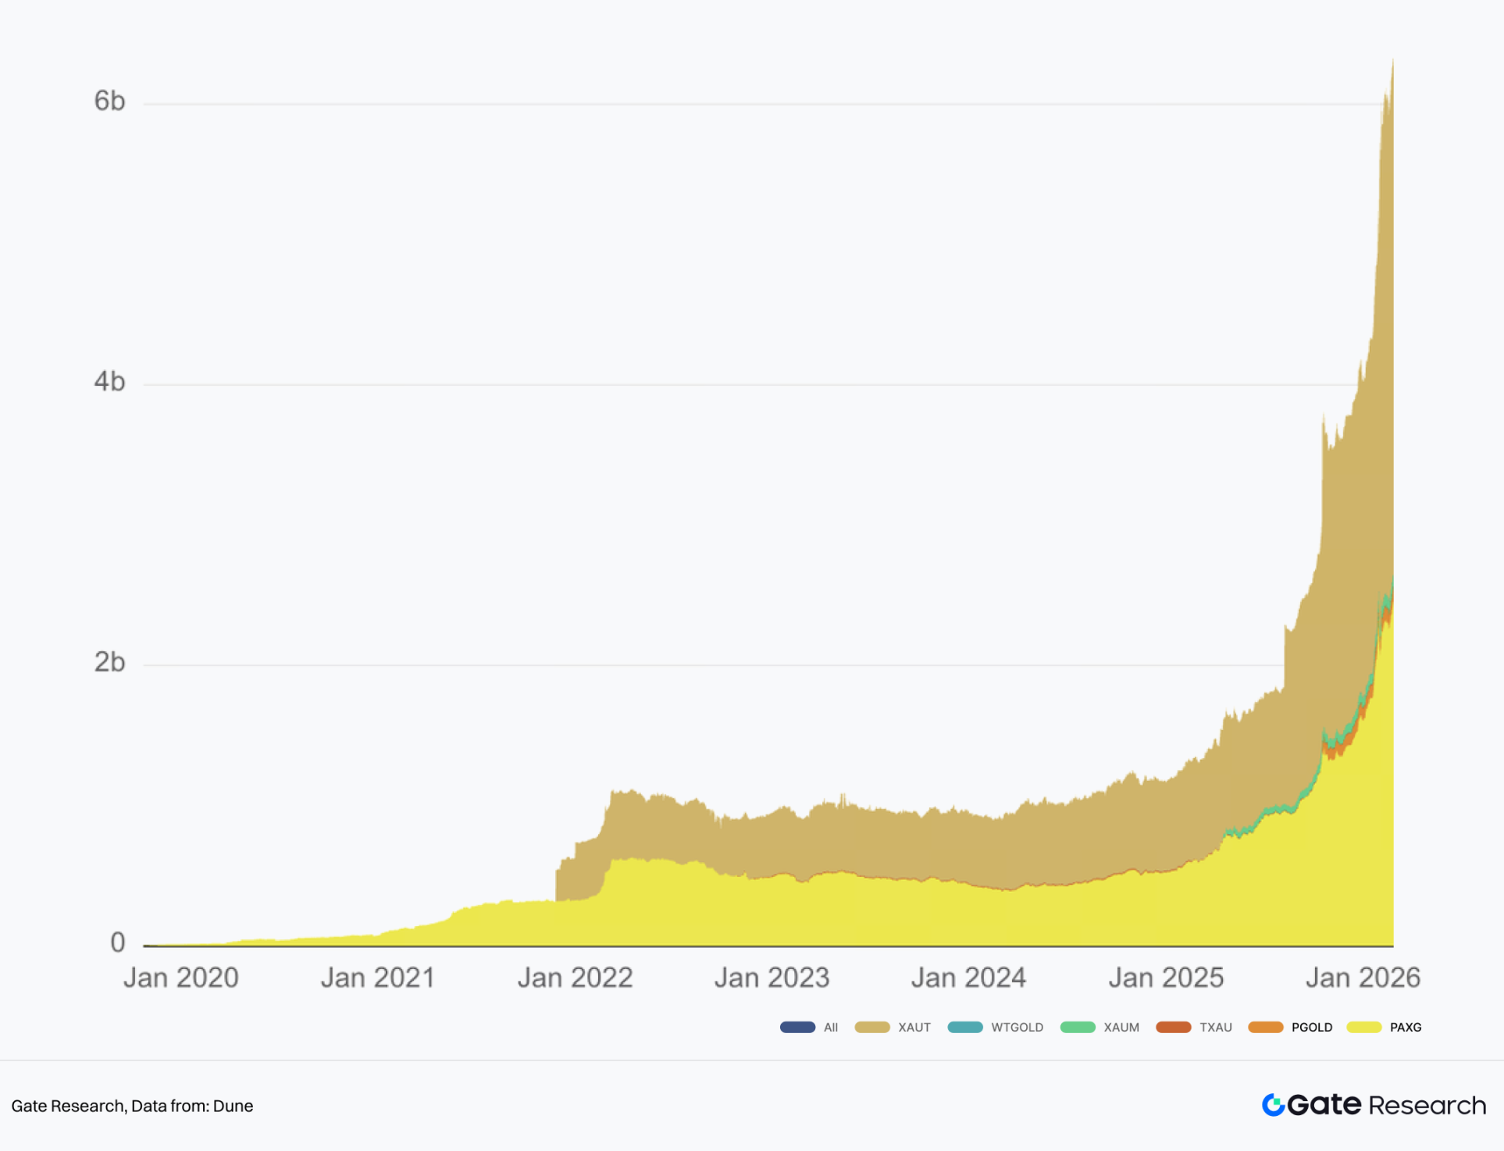Click the Jan 2026 x-axis label

1363,978
